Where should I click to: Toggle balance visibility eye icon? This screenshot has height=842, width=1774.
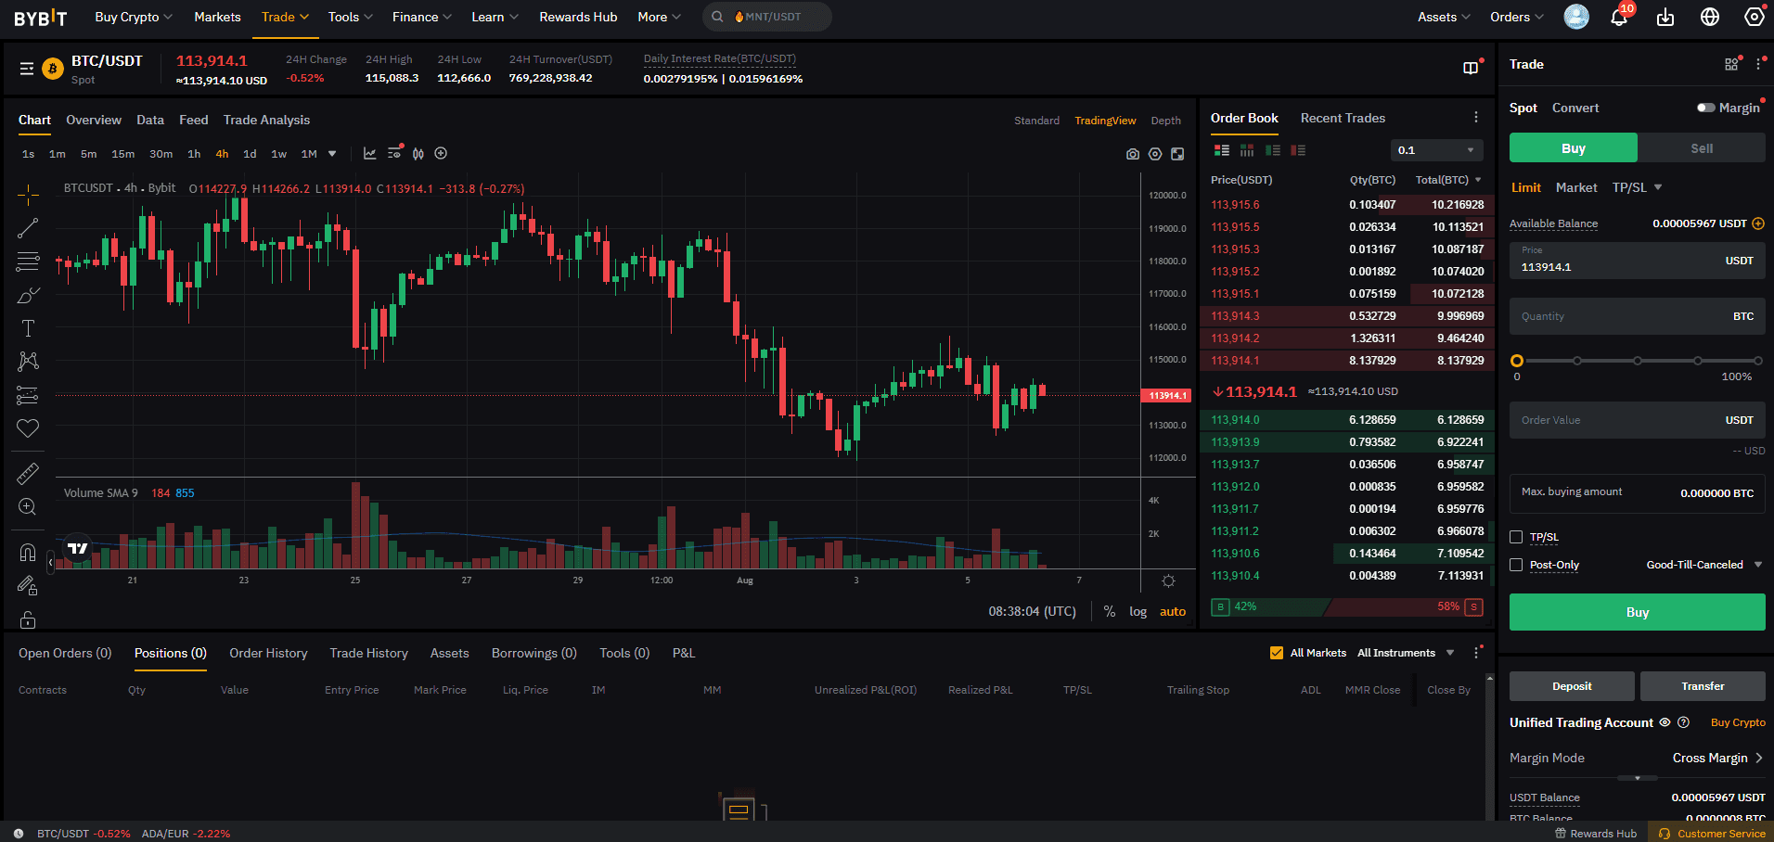pyautogui.click(x=1665, y=722)
